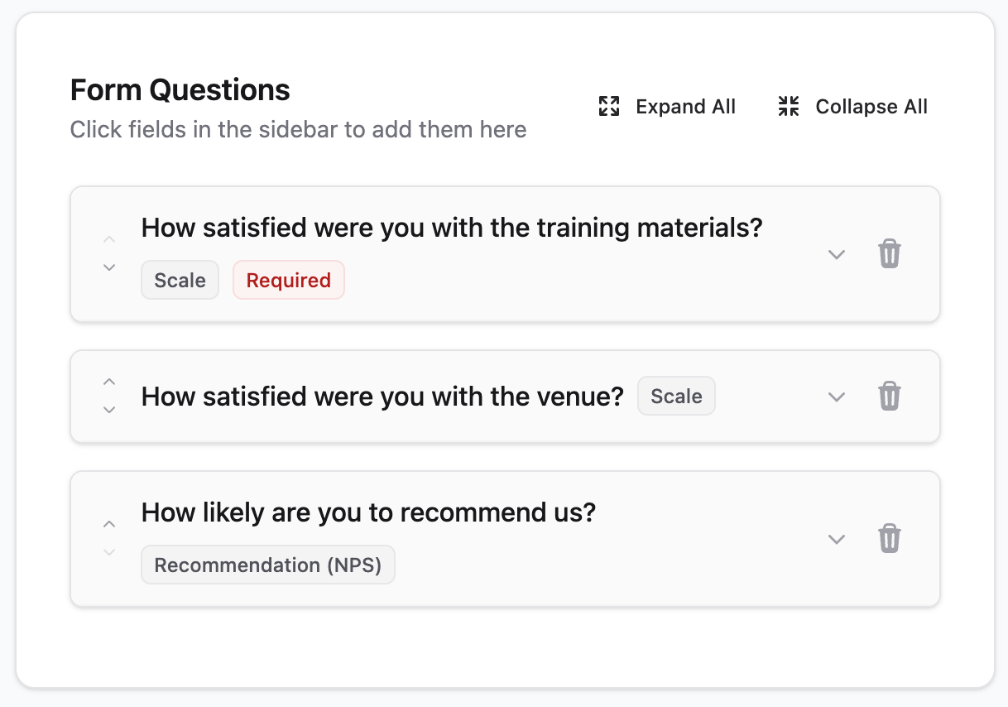
Task: Delete the venue satisfaction question
Action: (889, 396)
